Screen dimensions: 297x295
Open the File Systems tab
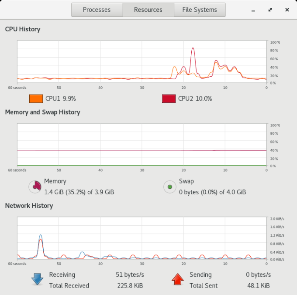click(x=200, y=10)
